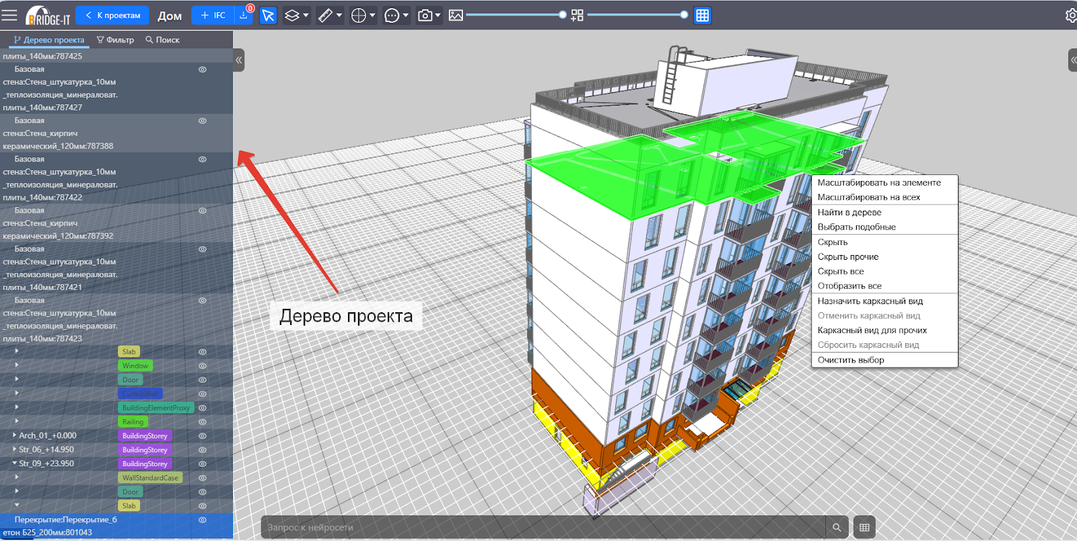Click the download icon with red badge
Image resolution: width=1077 pixels, height=541 pixels.
click(x=244, y=15)
